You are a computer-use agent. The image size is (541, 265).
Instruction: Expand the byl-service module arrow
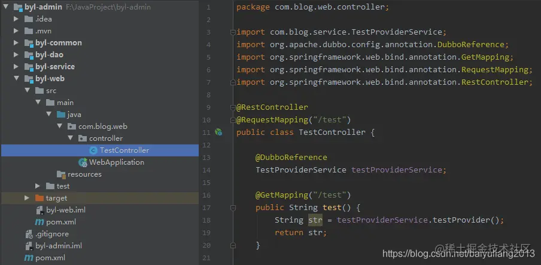[16, 66]
